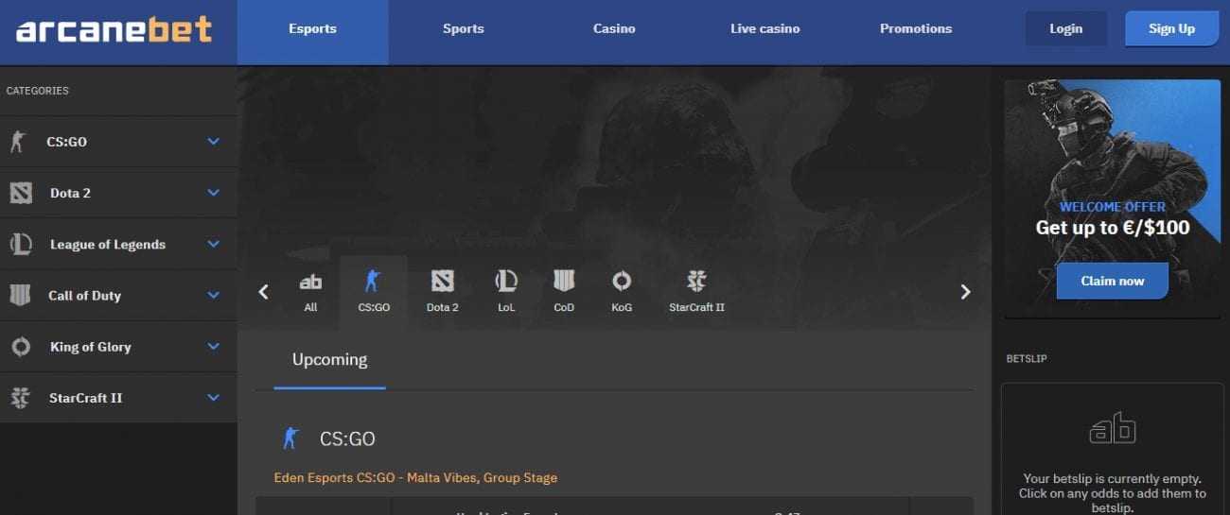
Task: Expand the StarCraft II category chevron
Action: [214, 398]
